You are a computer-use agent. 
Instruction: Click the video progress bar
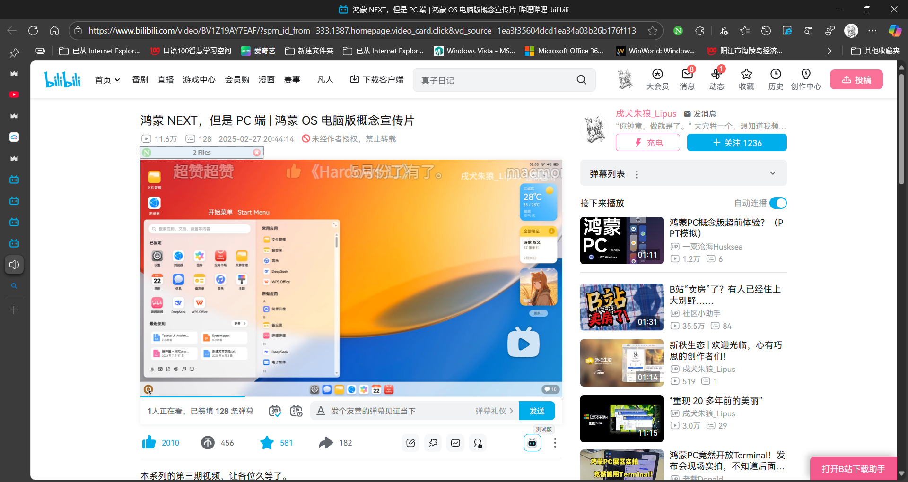[x=351, y=396]
